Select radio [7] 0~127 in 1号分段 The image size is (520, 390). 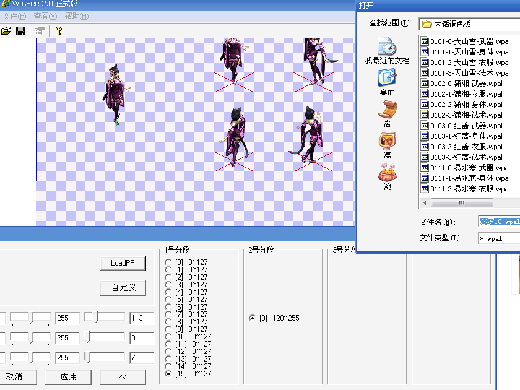168,314
